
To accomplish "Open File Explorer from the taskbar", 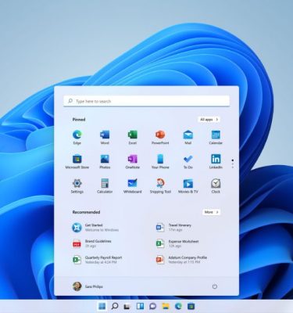I will [166, 306].
